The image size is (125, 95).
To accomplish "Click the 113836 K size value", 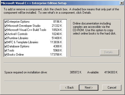I will coord(56,42).
